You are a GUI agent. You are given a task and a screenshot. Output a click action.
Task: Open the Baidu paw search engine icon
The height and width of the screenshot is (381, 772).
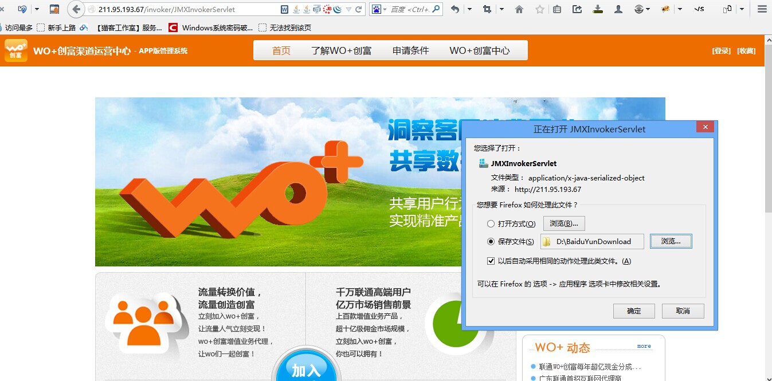[377, 9]
